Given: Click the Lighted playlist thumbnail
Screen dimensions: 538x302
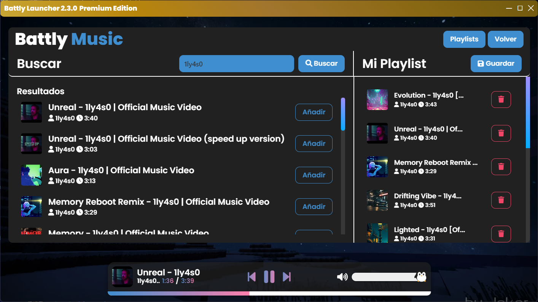Looking at the screenshot, I should click(x=377, y=233).
